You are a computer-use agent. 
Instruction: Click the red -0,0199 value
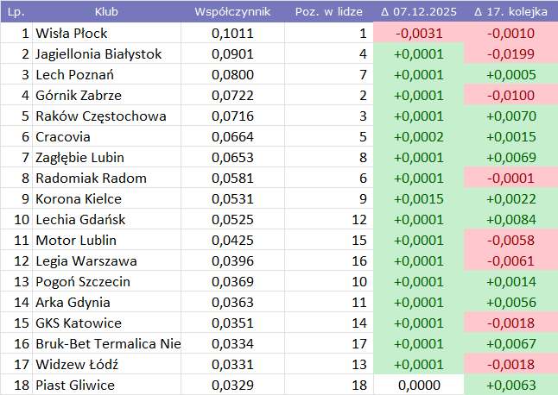tap(510, 54)
